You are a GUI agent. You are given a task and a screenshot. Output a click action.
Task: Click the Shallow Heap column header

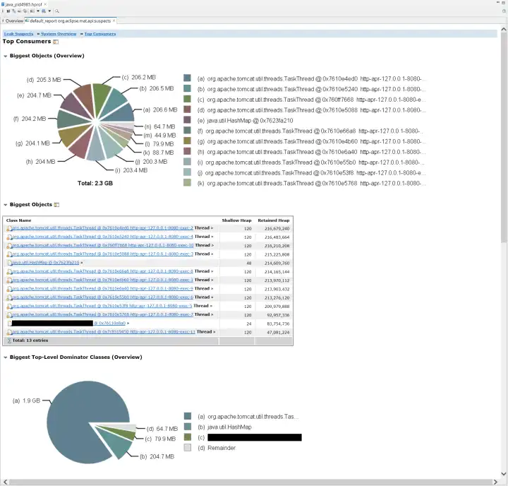pos(236,220)
